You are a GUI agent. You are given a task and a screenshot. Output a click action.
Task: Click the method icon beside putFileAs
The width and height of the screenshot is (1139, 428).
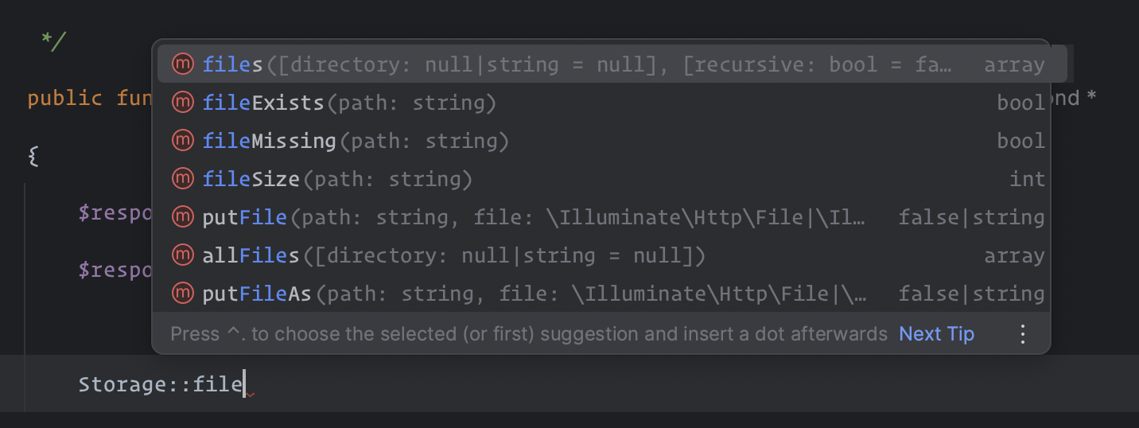pos(183,294)
